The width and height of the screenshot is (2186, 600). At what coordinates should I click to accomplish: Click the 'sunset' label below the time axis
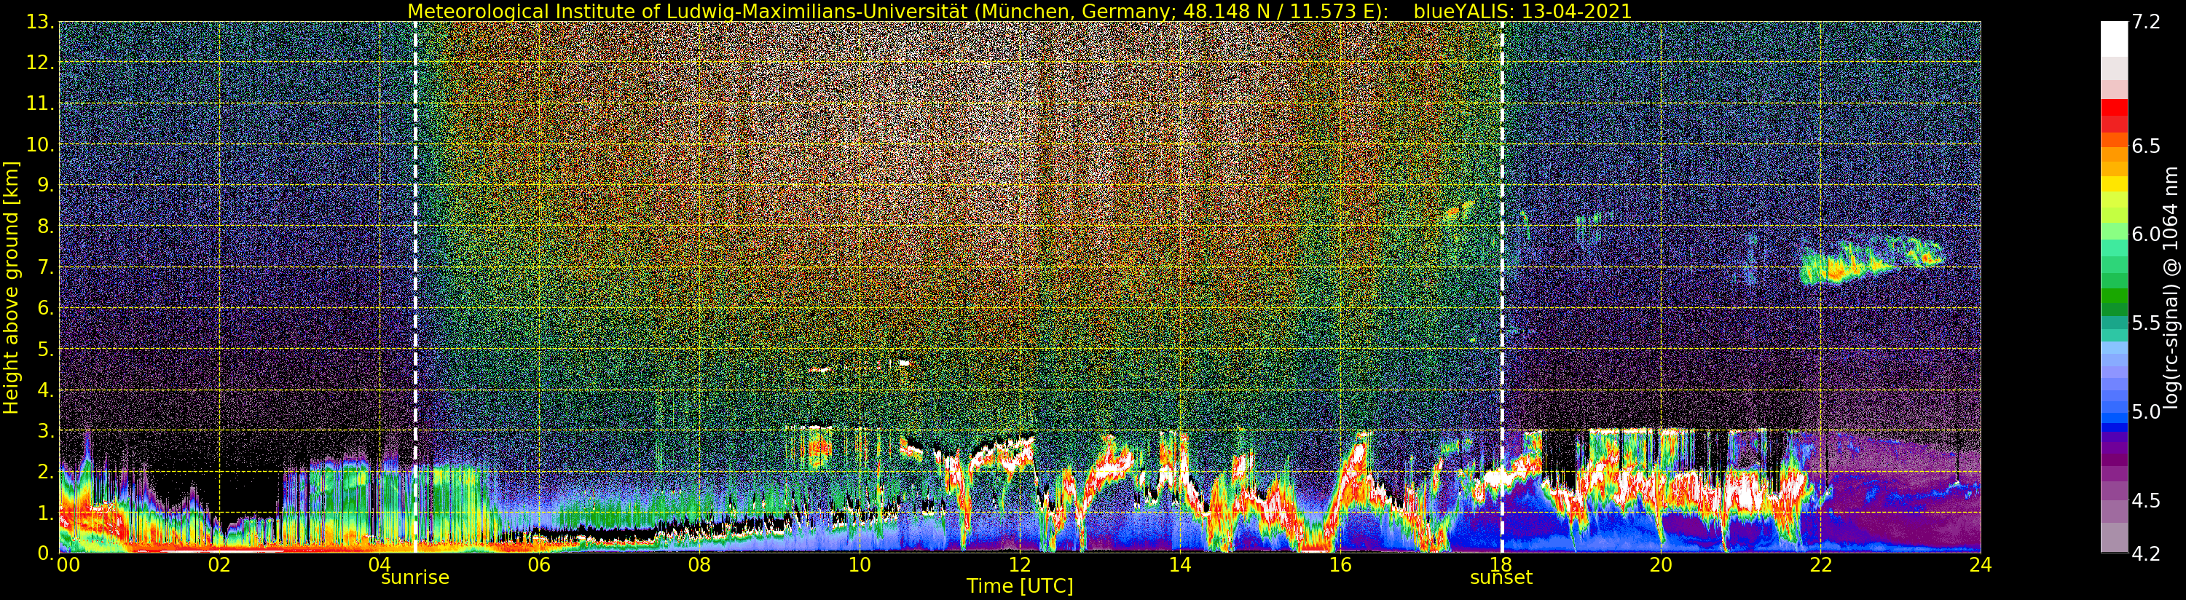tap(1501, 578)
